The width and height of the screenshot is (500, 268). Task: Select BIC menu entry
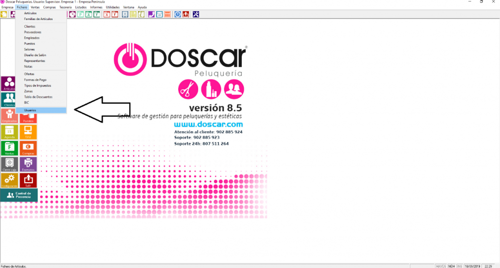pyautogui.click(x=41, y=103)
